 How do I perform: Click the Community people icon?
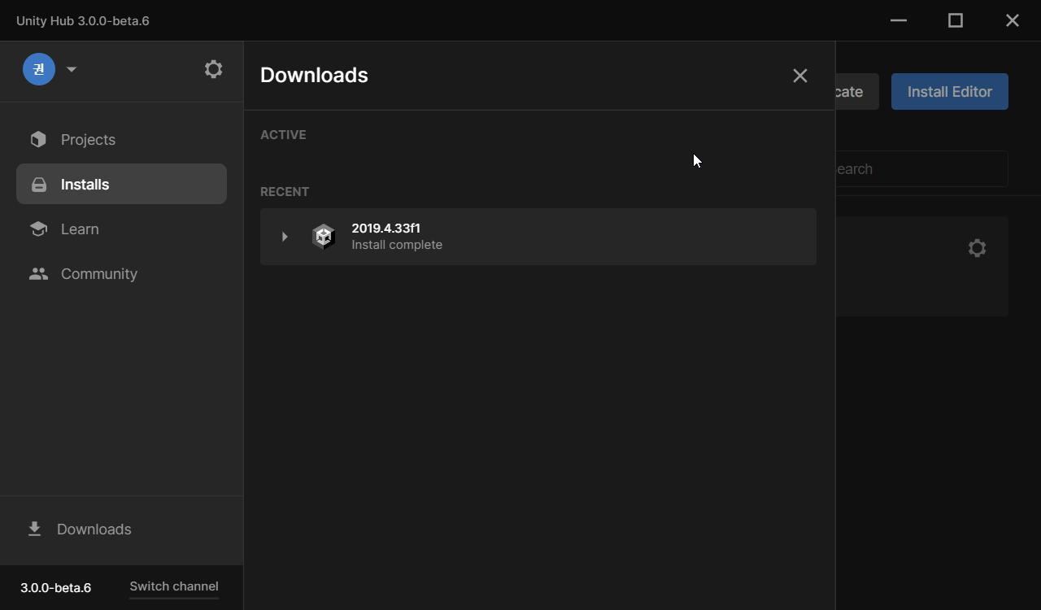pyautogui.click(x=38, y=274)
